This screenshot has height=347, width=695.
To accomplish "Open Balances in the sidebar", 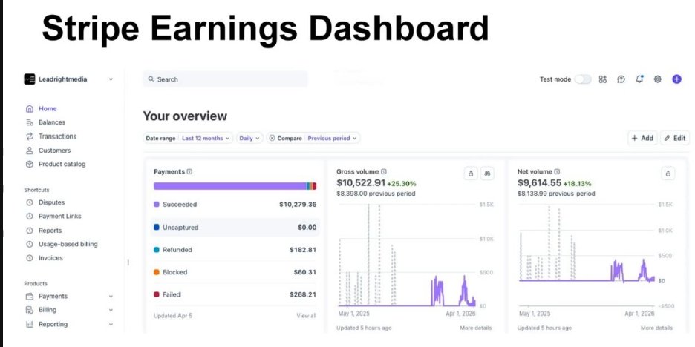I will 52,122.
